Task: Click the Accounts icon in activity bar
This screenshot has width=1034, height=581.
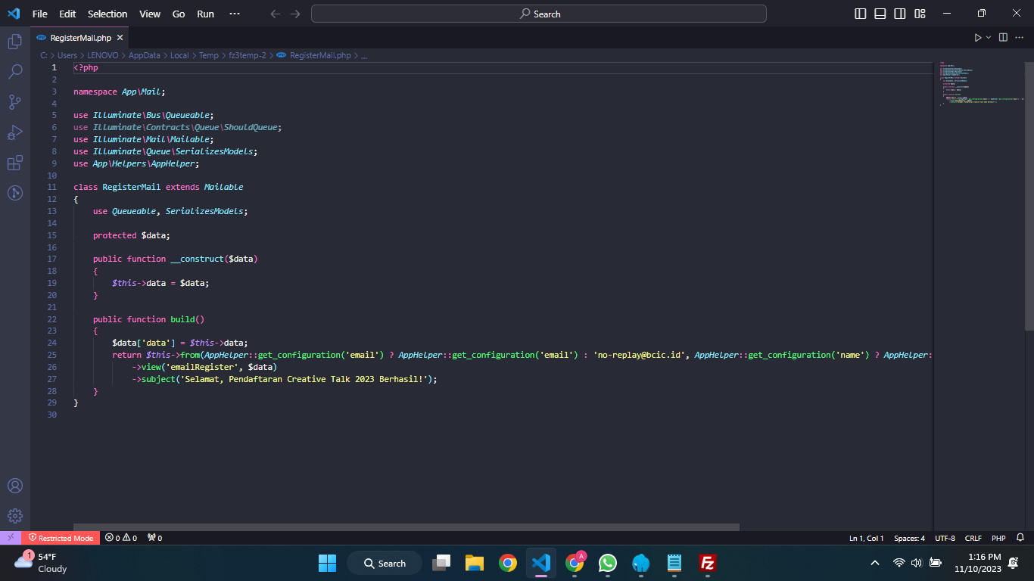Action: click(14, 486)
